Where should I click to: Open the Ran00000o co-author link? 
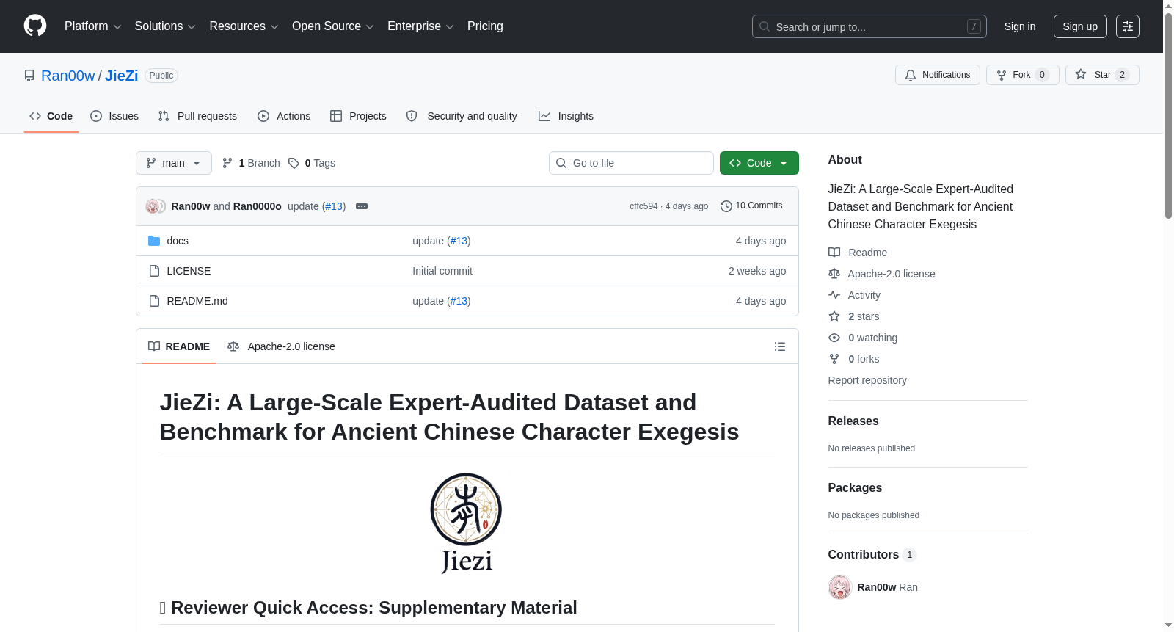(x=257, y=206)
